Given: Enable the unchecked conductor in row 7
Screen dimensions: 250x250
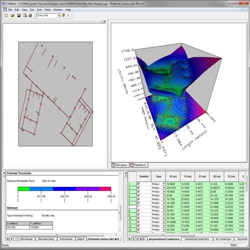Looking at the screenshot, I should [x=138, y=206].
